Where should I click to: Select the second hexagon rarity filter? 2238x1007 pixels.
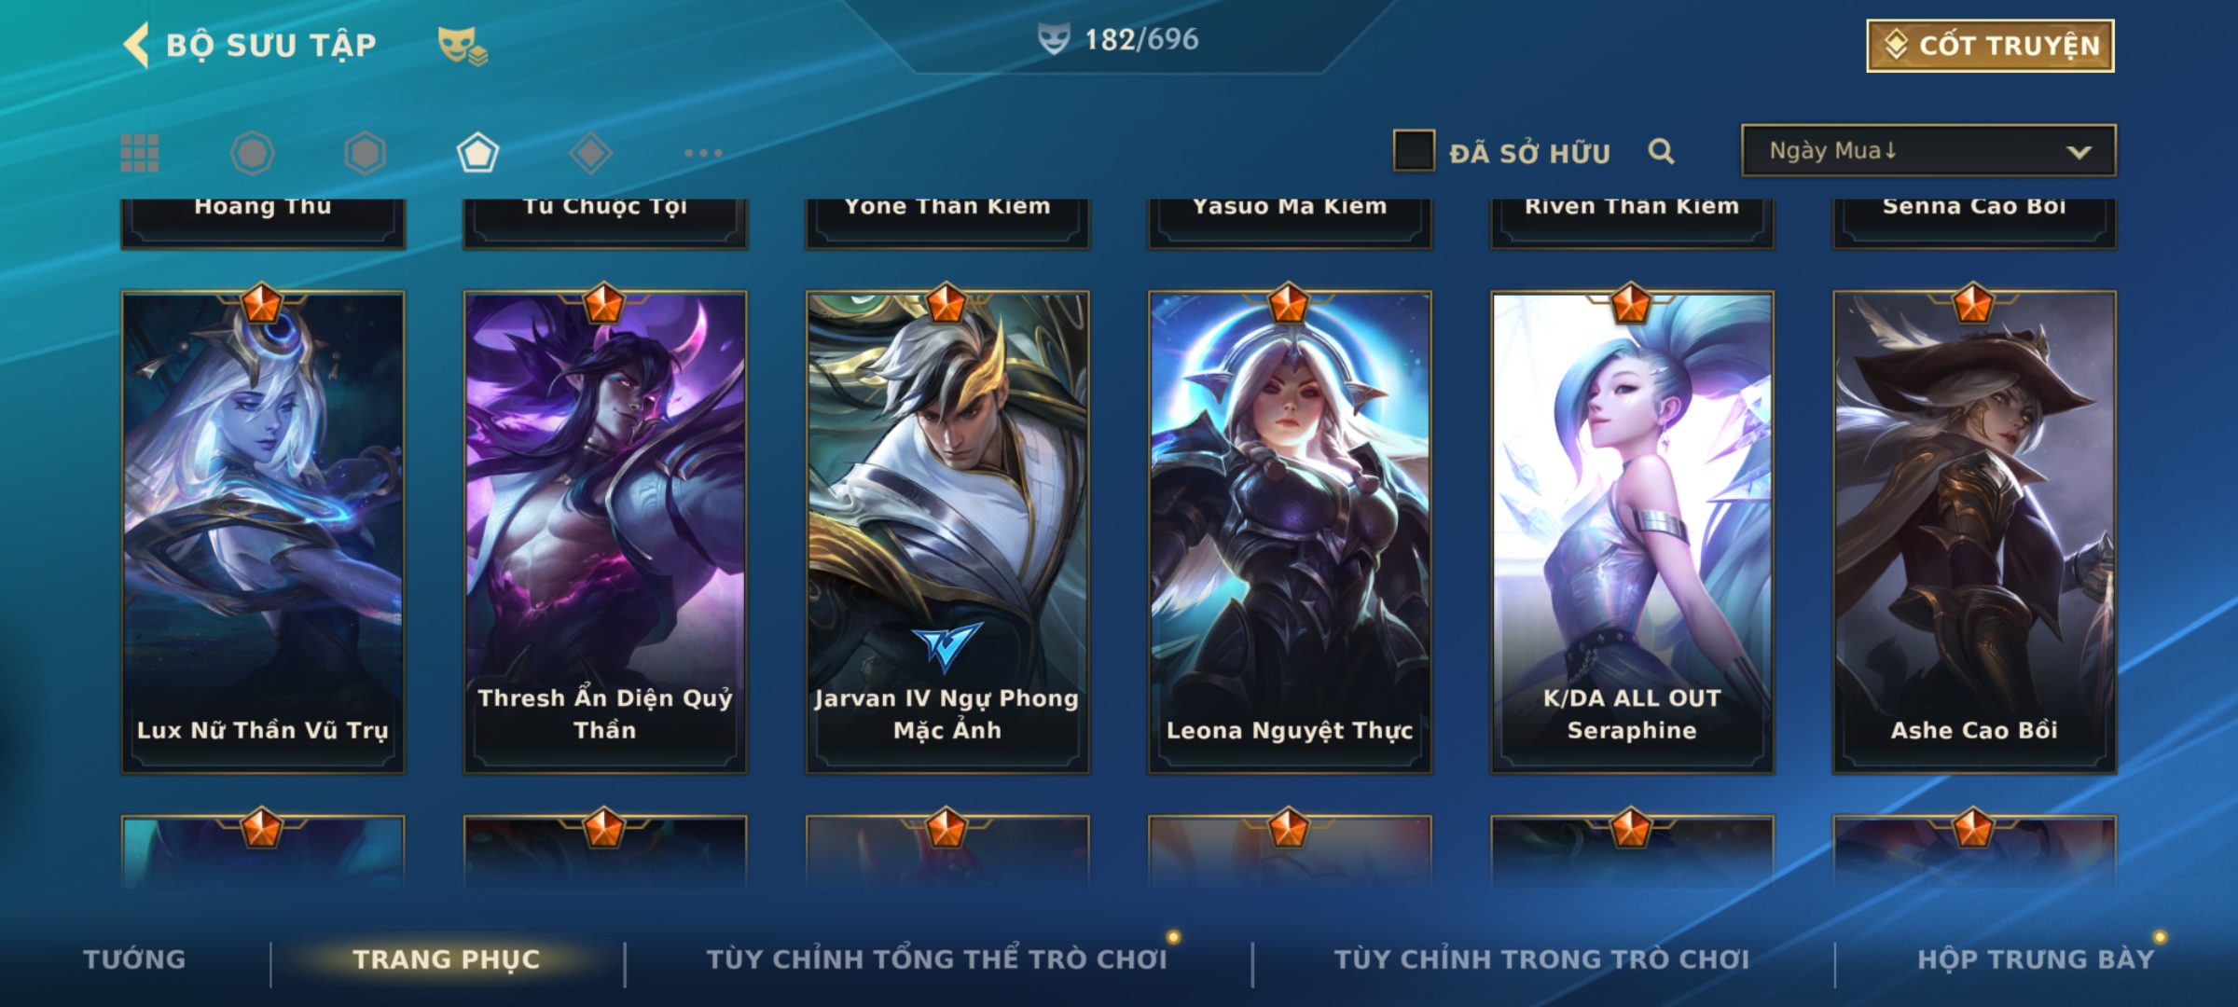tap(365, 153)
